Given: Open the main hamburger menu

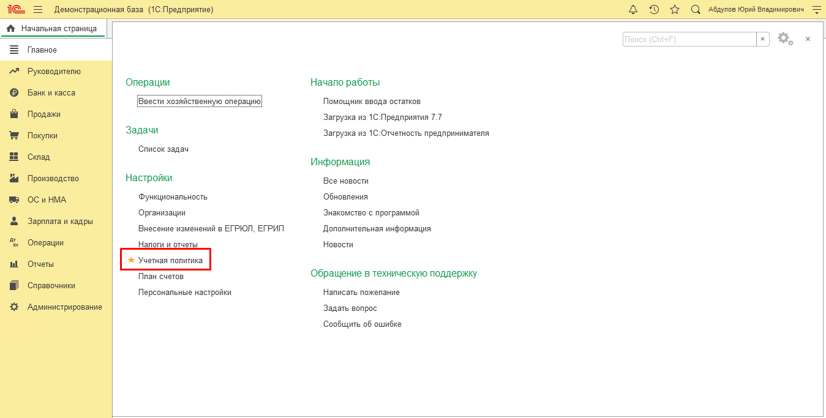Looking at the screenshot, I should pos(38,9).
